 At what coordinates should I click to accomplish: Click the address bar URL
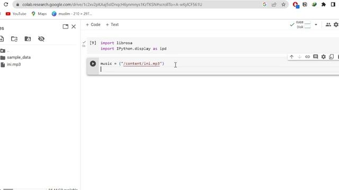point(112,5)
